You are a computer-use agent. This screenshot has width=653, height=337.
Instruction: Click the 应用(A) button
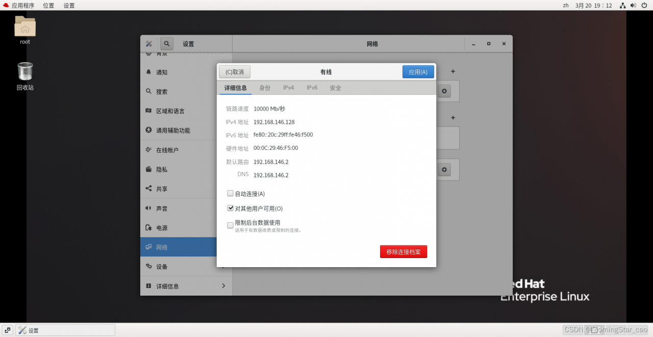418,72
